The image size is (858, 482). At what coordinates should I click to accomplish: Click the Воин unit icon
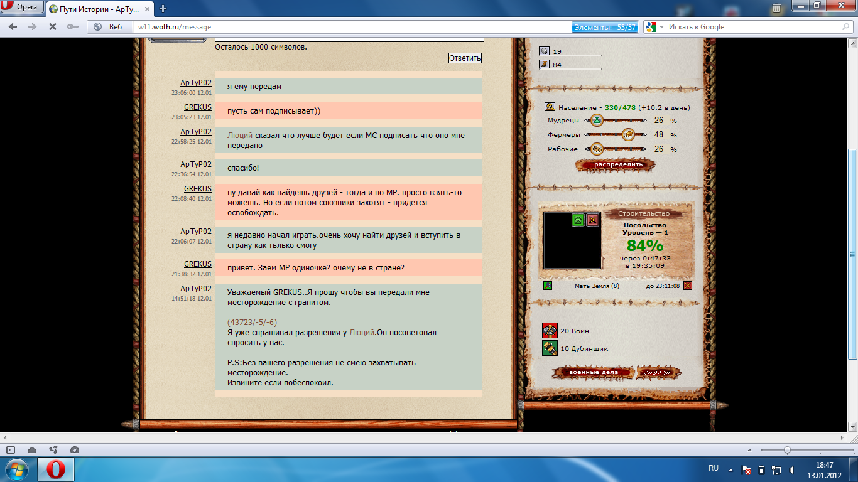coord(550,331)
